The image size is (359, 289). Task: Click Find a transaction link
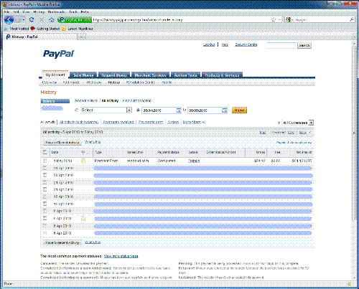[x=137, y=100]
